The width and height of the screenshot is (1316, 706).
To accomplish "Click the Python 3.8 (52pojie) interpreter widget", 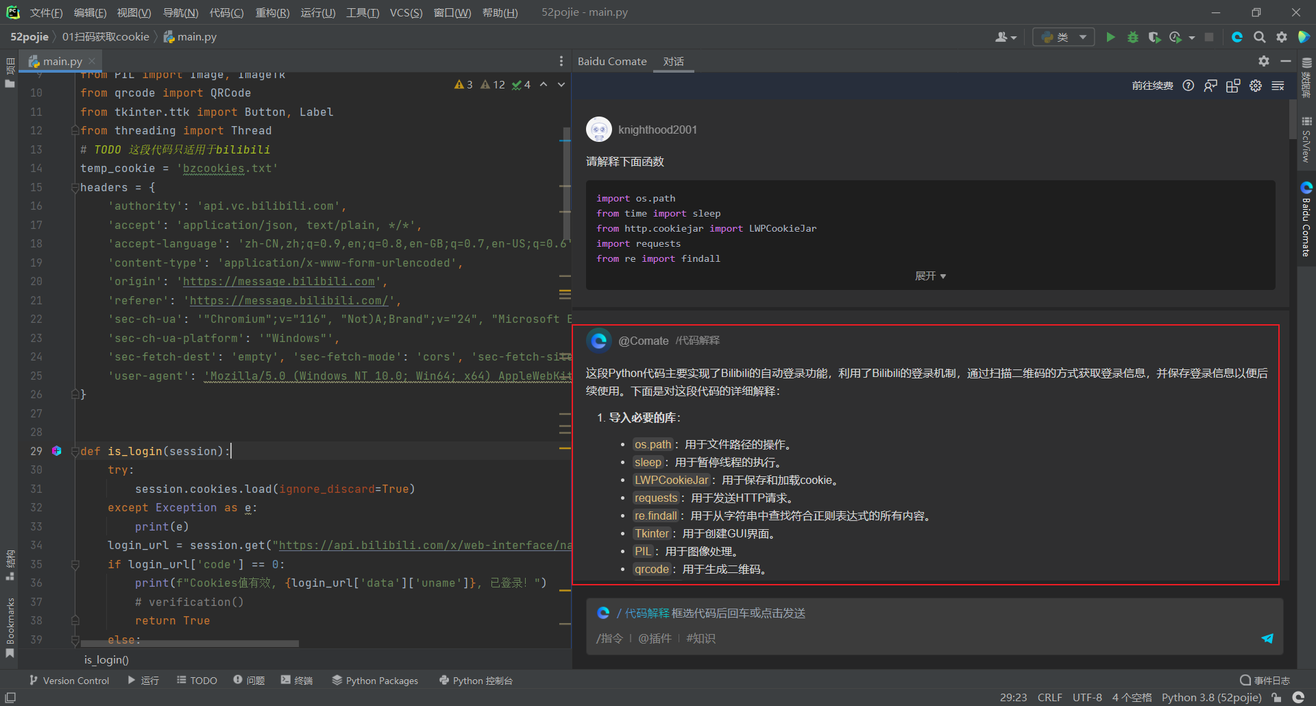I will [1211, 697].
